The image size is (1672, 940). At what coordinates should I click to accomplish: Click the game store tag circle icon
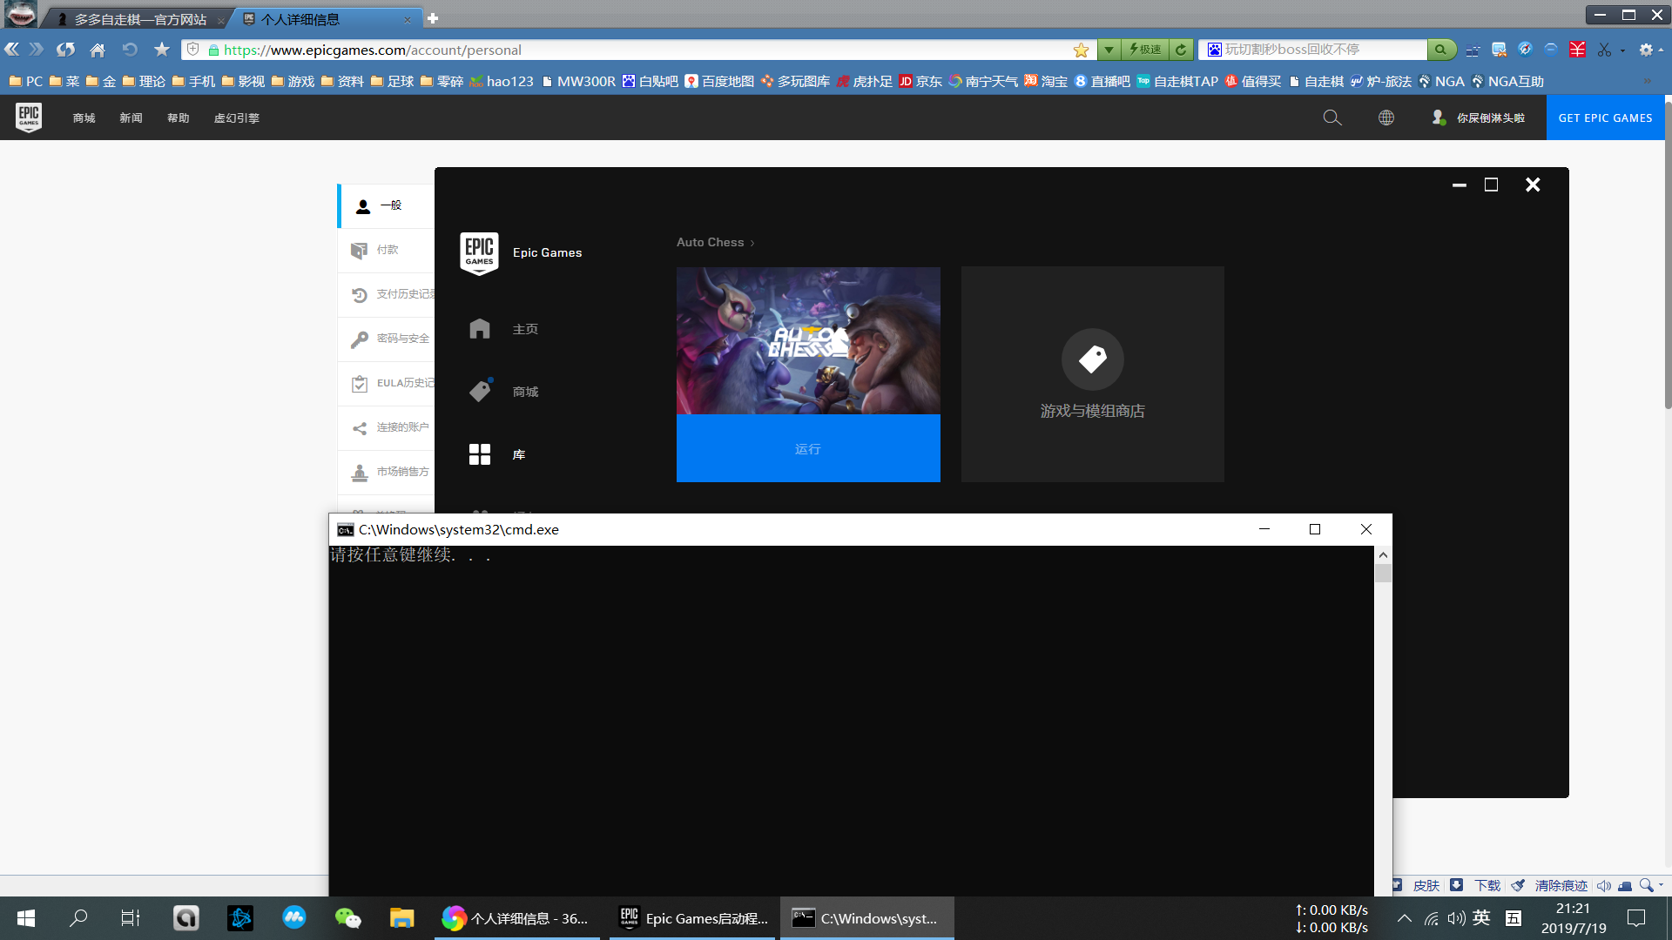pyautogui.click(x=1092, y=359)
